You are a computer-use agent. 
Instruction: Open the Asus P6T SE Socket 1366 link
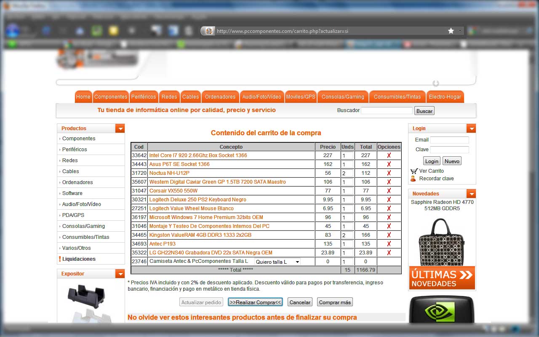[x=179, y=164]
